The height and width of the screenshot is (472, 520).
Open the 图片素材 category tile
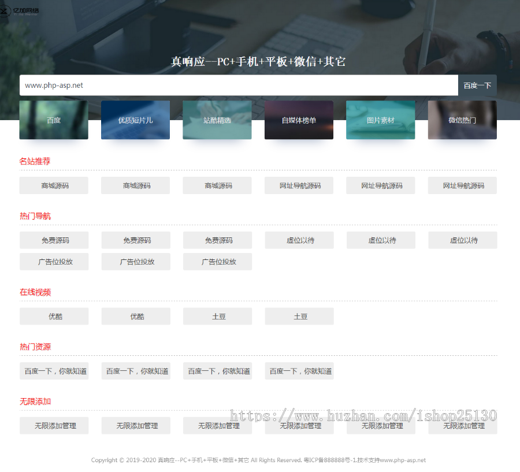pos(380,120)
